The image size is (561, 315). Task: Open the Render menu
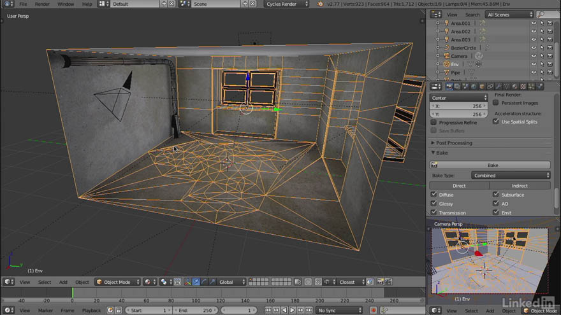click(42, 4)
